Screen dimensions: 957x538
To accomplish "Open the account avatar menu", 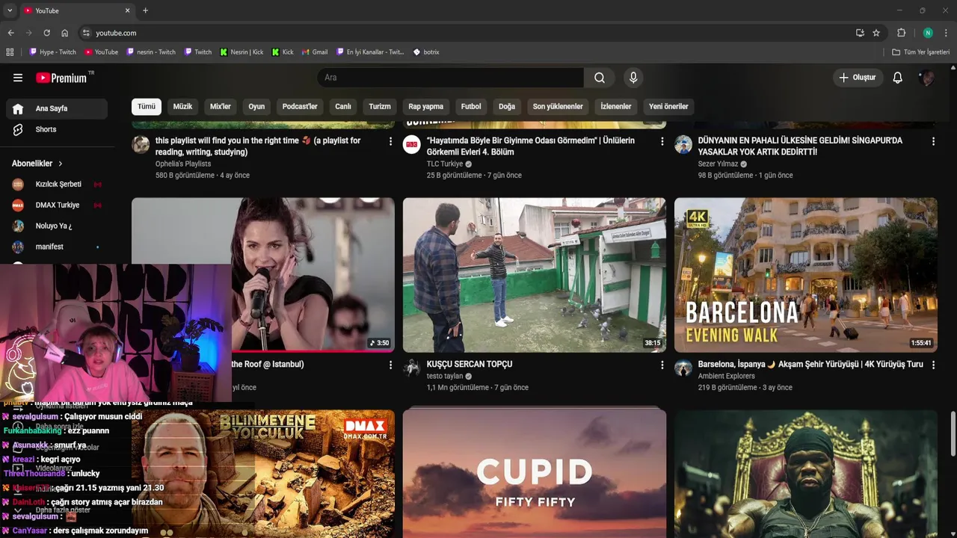I will tap(926, 78).
